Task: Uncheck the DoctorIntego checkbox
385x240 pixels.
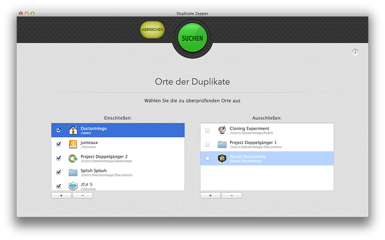Action: (x=59, y=130)
